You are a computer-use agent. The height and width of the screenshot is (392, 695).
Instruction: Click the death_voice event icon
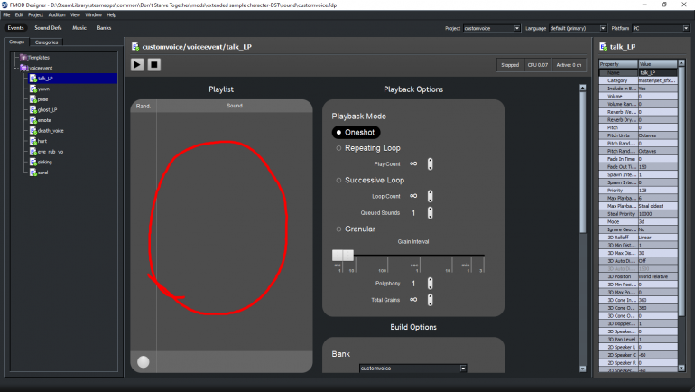33,130
